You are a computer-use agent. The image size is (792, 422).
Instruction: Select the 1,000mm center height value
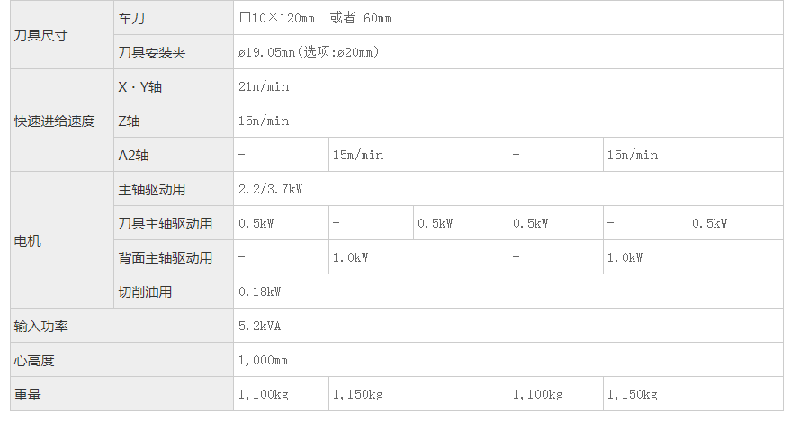click(263, 361)
